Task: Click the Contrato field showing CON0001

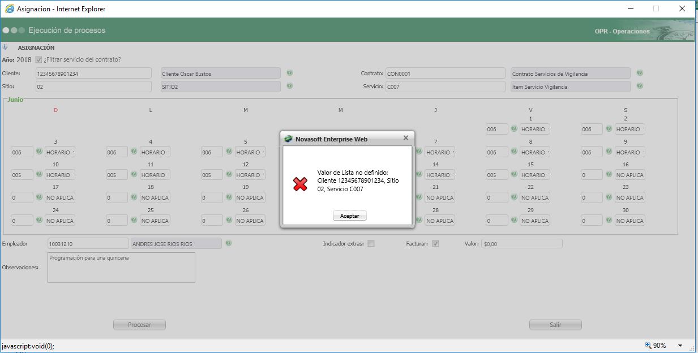Action: 446,73
